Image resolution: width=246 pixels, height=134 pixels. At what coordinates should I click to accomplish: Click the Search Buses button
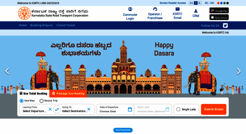[x=214, y=109]
